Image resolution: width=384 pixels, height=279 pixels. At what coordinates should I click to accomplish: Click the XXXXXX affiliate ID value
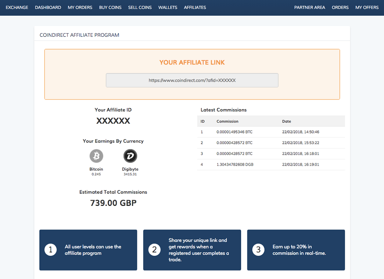pyautogui.click(x=113, y=121)
